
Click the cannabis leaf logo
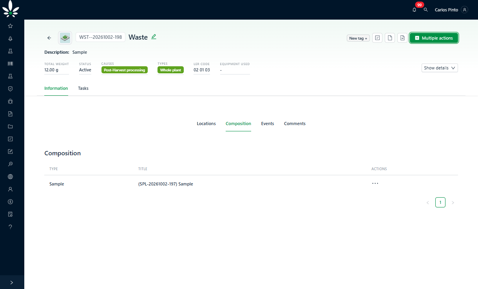pos(11,9)
